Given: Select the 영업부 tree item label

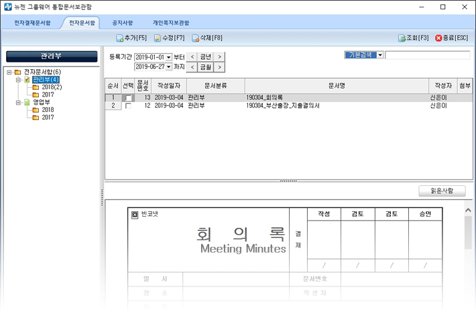Looking at the screenshot, I should click(x=42, y=103).
